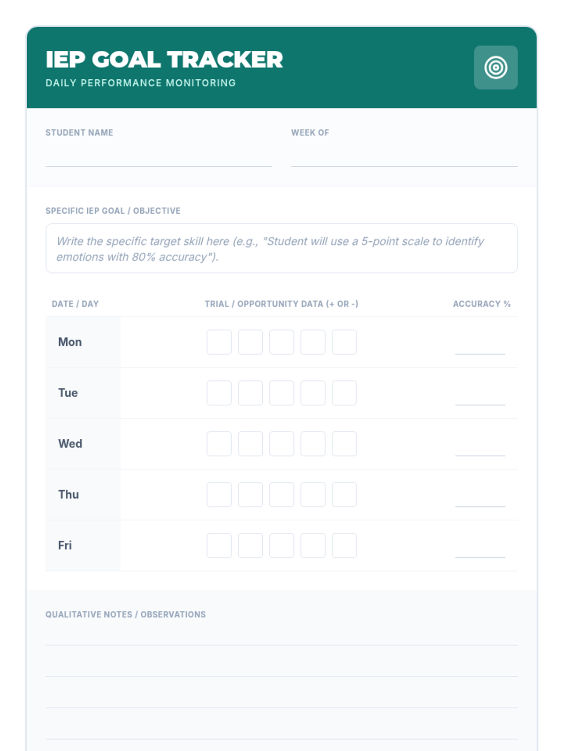Click the Accuracy % field for Fri

point(480,549)
